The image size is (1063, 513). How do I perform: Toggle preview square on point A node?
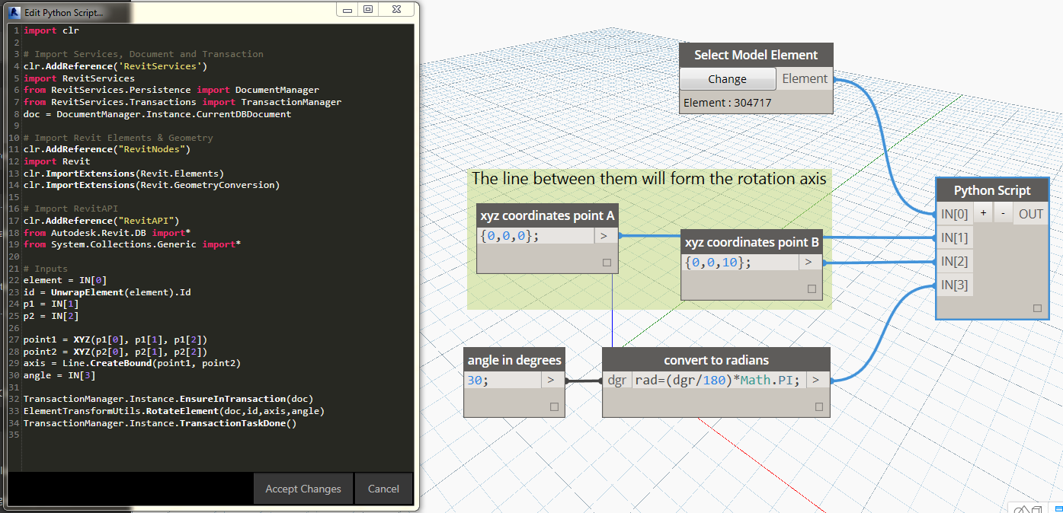[x=607, y=263]
